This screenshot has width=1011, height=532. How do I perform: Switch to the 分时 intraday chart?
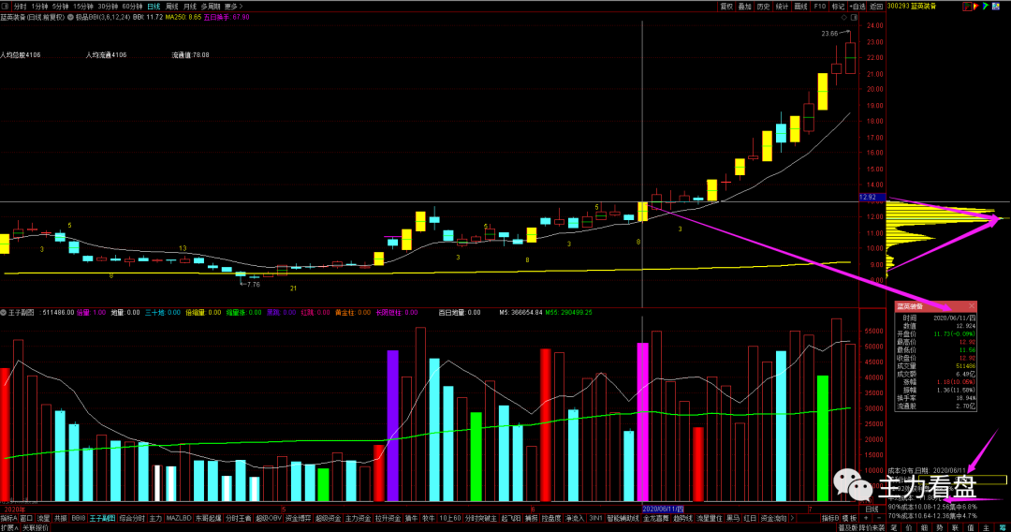point(20,7)
